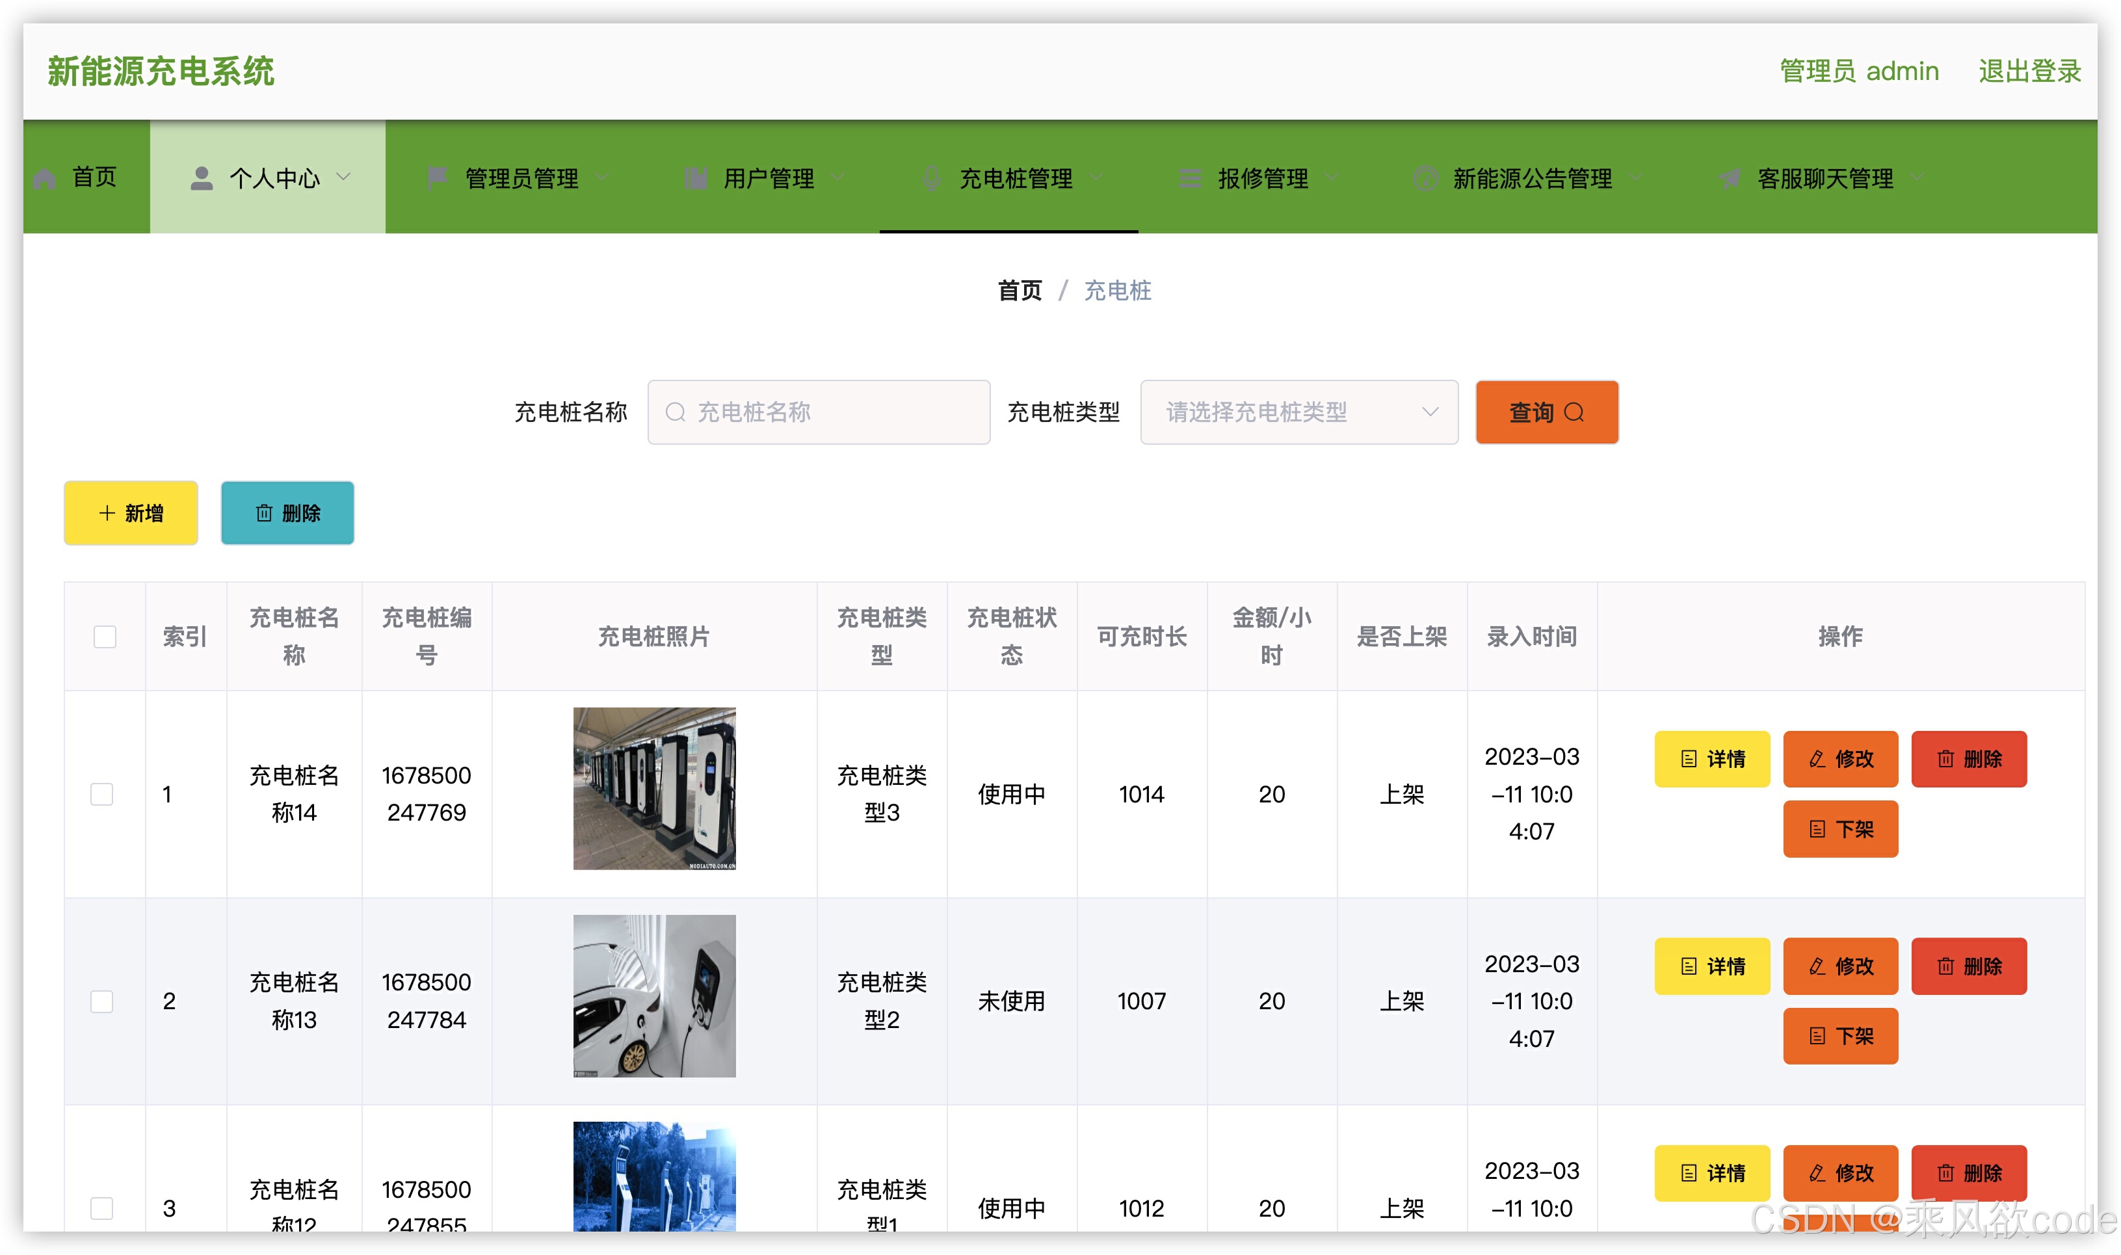Viewport: 2121px width, 1255px height.
Task: Open the 管理员管理 menu
Action: (x=521, y=178)
